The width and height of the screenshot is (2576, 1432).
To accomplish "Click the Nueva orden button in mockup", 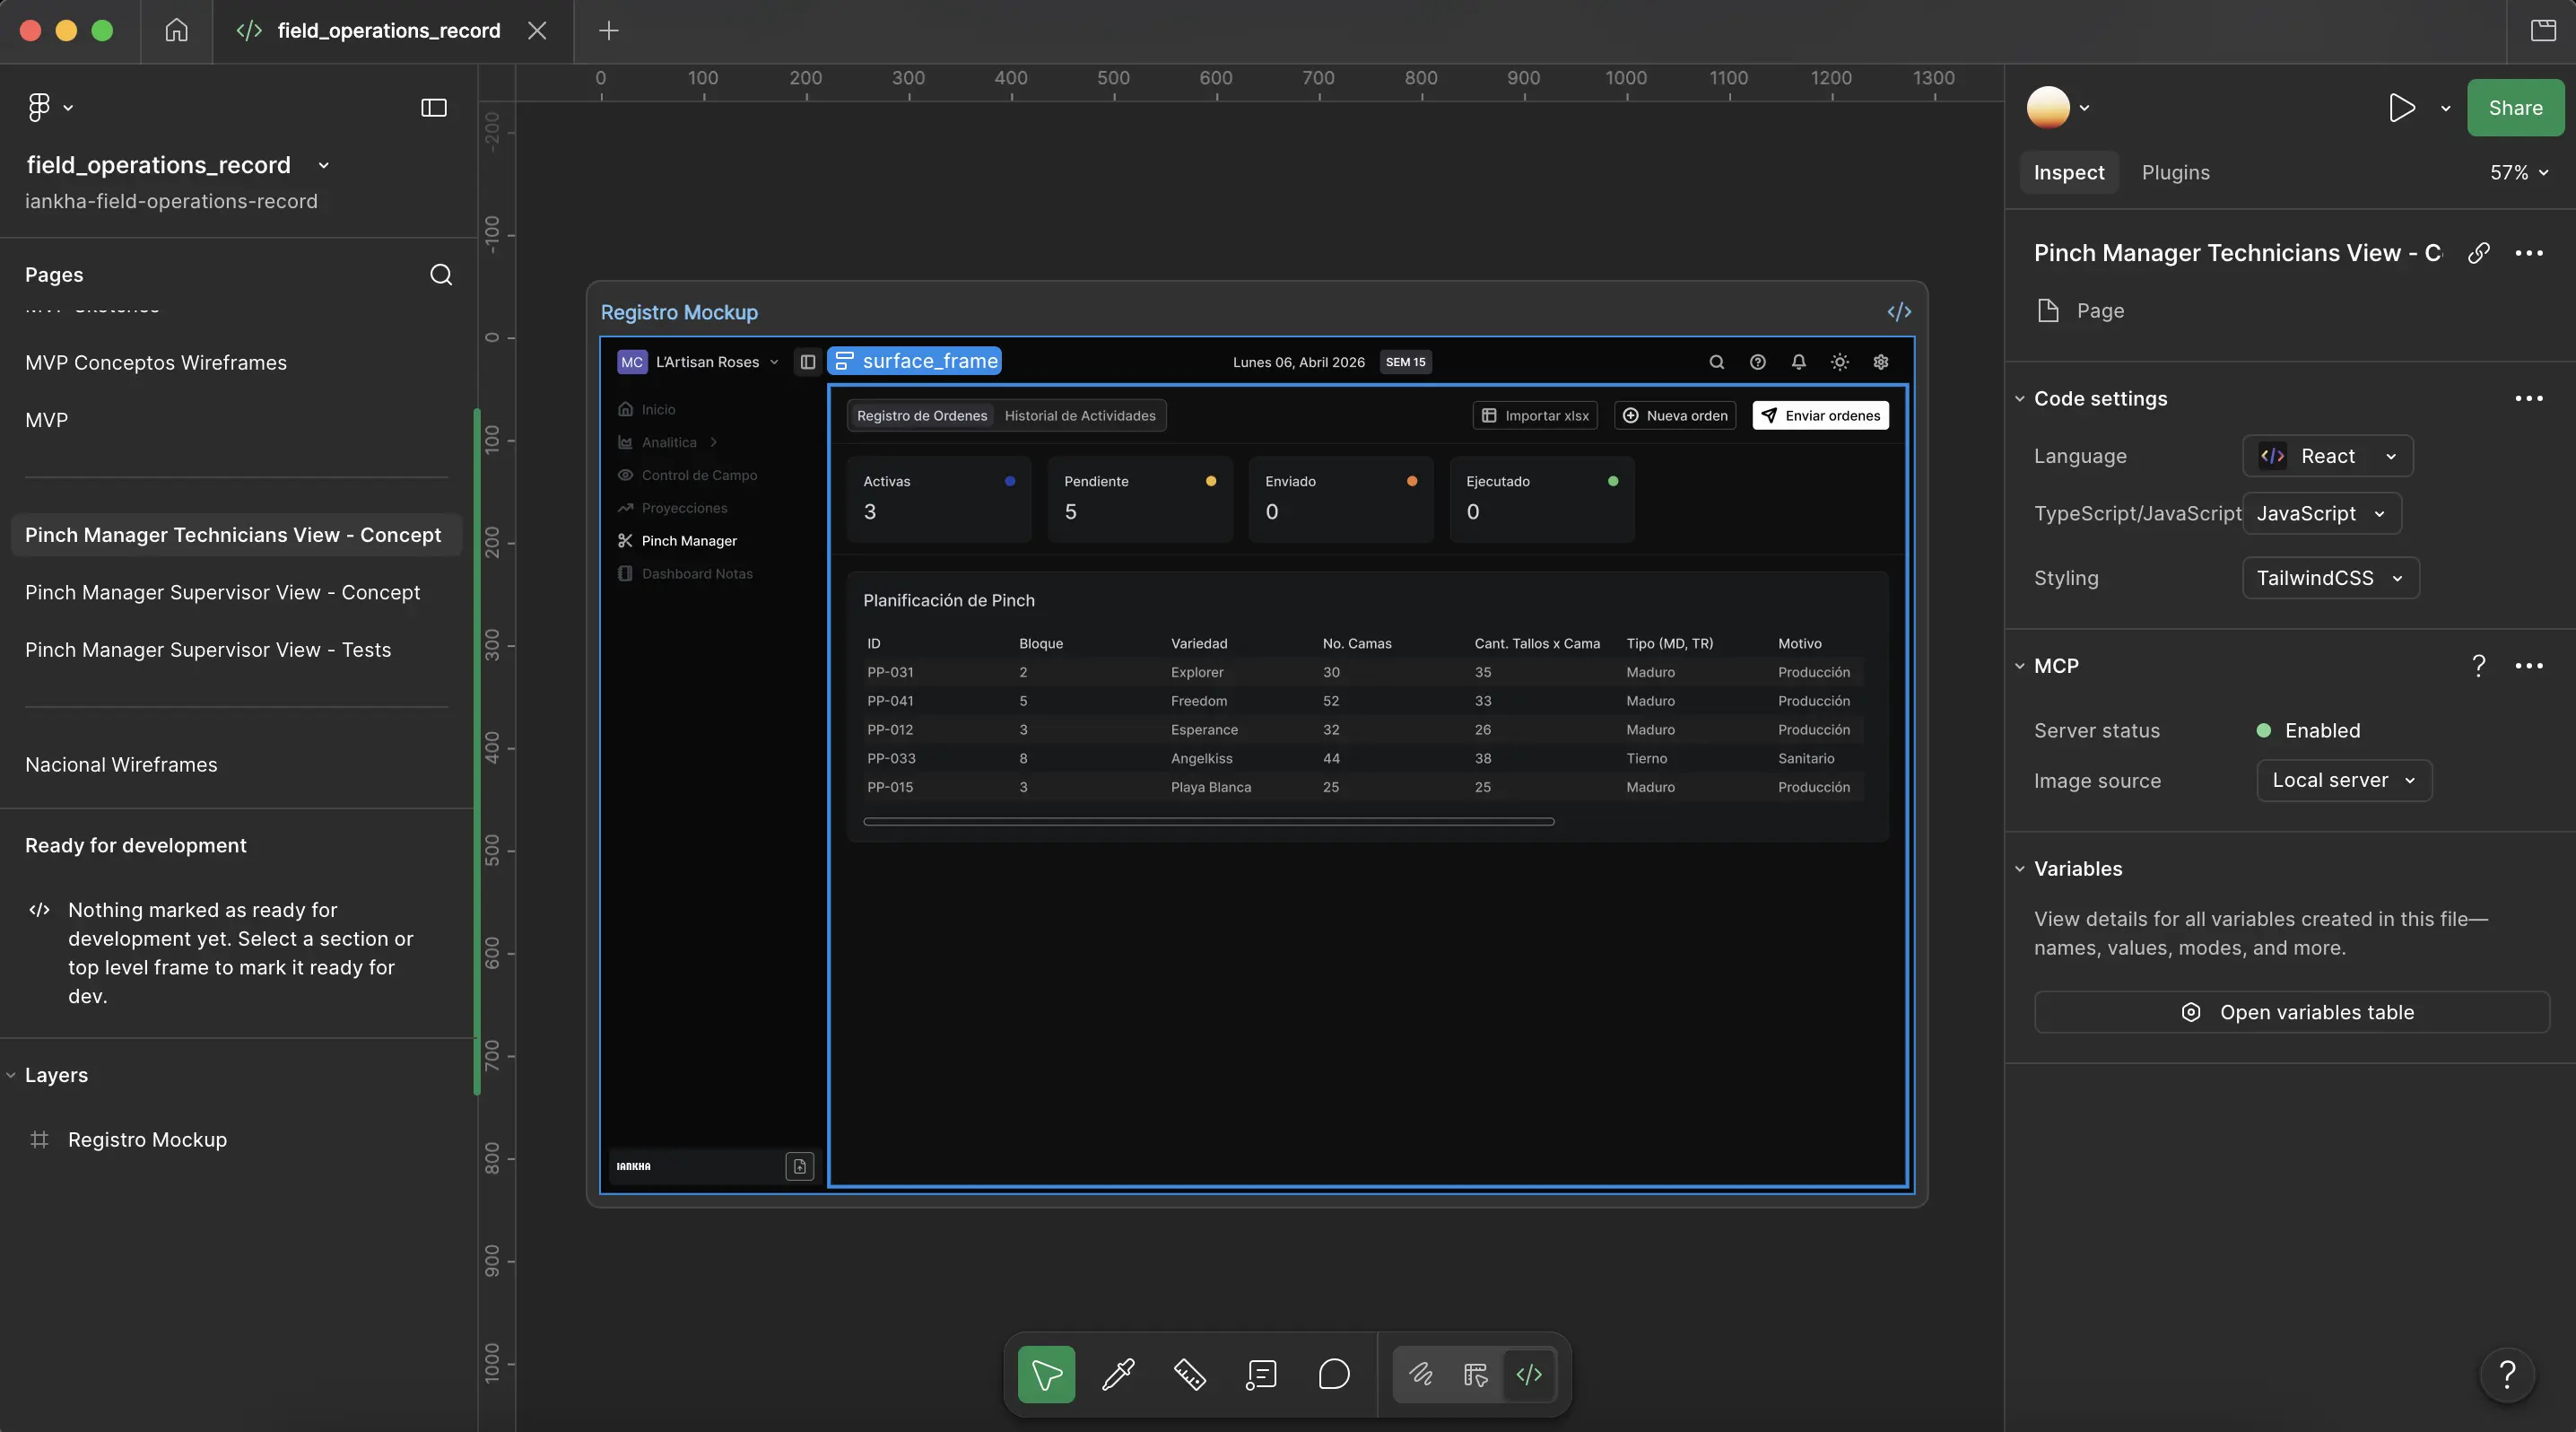I will pyautogui.click(x=1675, y=415).
